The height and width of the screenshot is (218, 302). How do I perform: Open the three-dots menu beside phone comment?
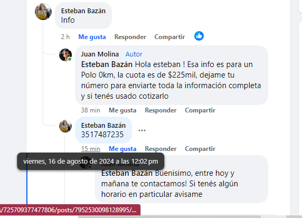click(x=142, y=130)
